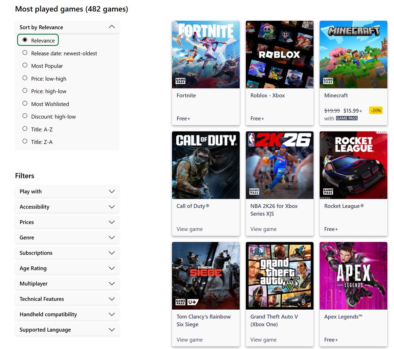The width and height of the screenshot is (394, 349).
Task: Click View game under NBA 2K26
Action: (263, 229)
